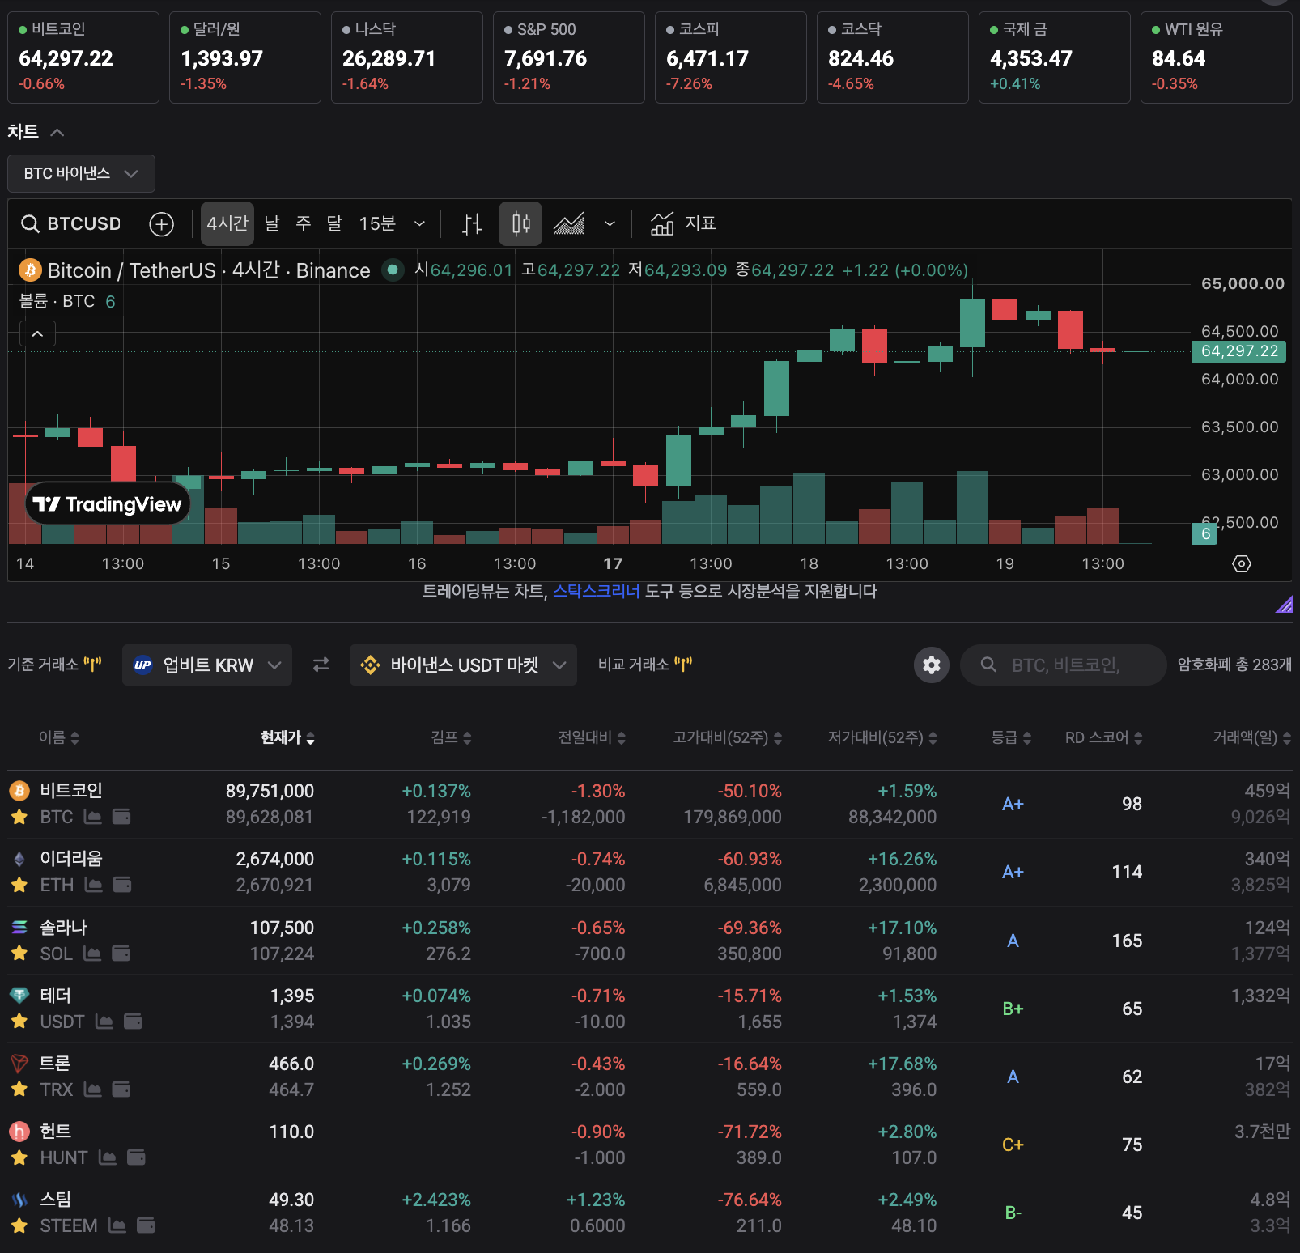Open the BTC 바이낸스 chart selector
This screenshot has height=1253, width=1300.
coord(81,173)
